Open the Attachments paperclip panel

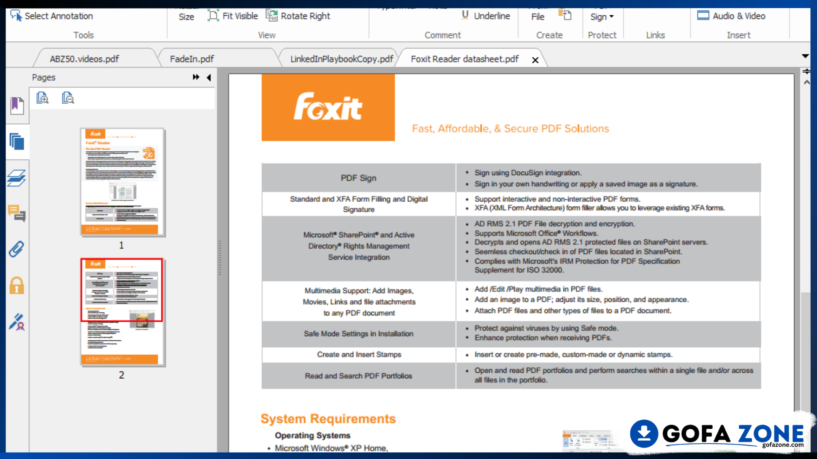coord(17,249)
